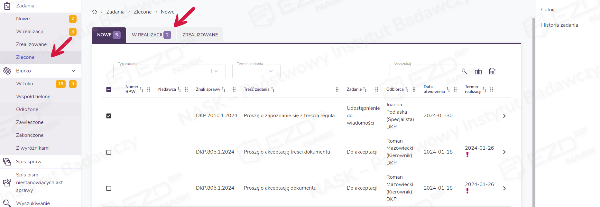Collapse the Biurko sidebar section
This screenshot has height=207, width=600.
73,71
